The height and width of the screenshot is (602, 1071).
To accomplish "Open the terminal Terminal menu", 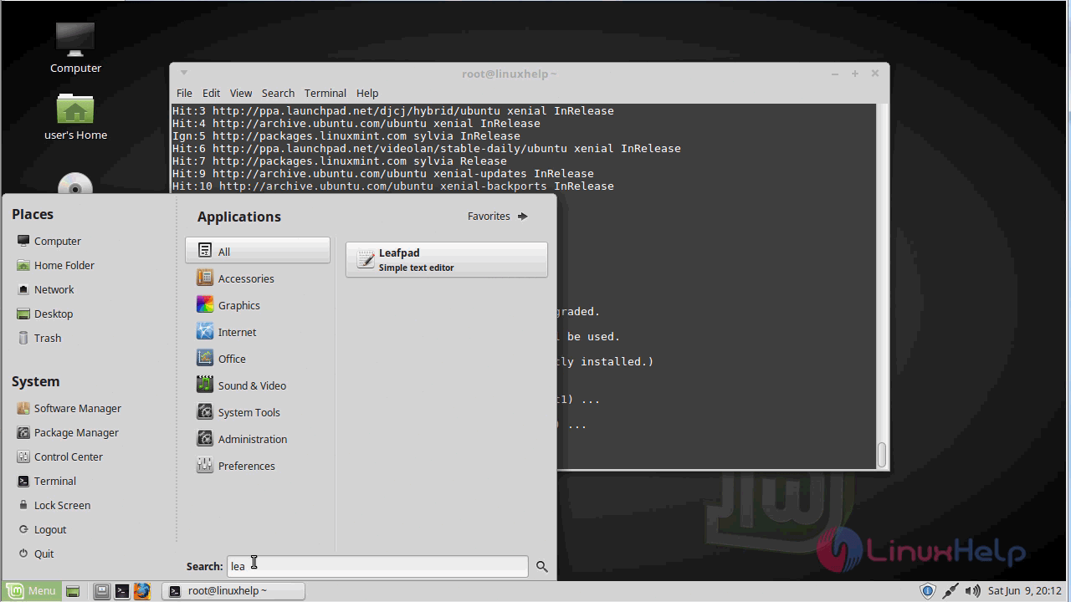I will click(x=325, y=93).
